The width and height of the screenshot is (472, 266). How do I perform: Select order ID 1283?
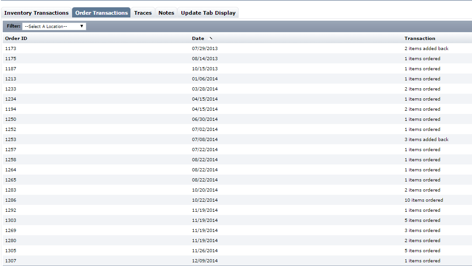pyautogui.click(x=11, y=190)
